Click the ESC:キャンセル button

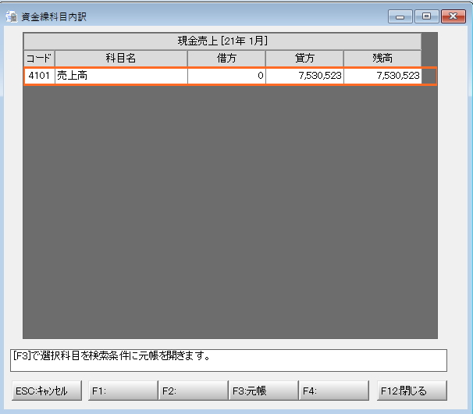[47, 391]
